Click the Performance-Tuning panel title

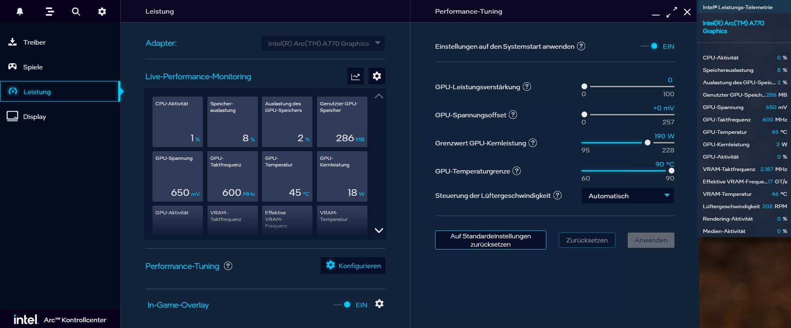tap(469, 12)
